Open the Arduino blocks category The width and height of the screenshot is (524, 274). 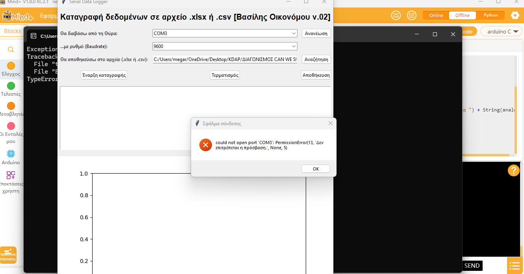[x=11, y=154]
